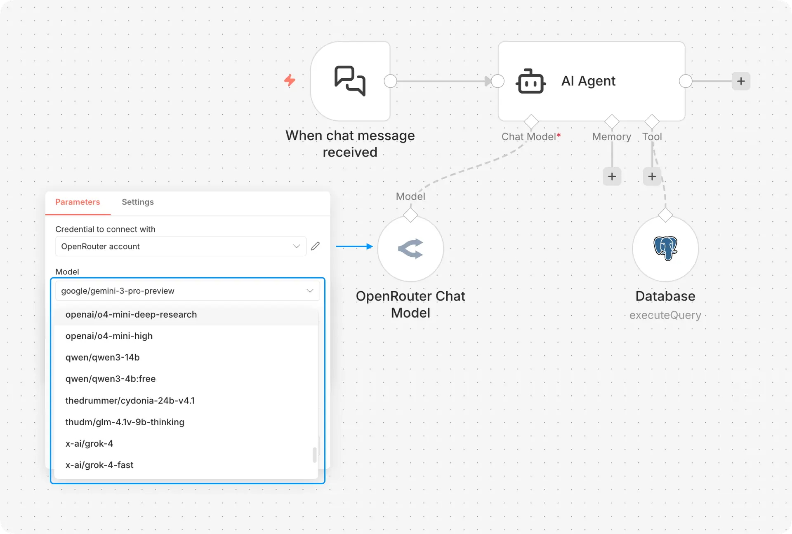Select the qwen/qwen3-14b model option
Screen dimensions: 792x534
[102, 358]
